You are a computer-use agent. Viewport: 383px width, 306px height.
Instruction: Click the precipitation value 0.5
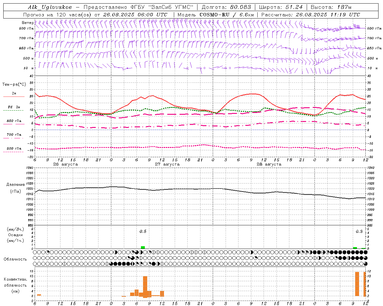click(143, 231)
